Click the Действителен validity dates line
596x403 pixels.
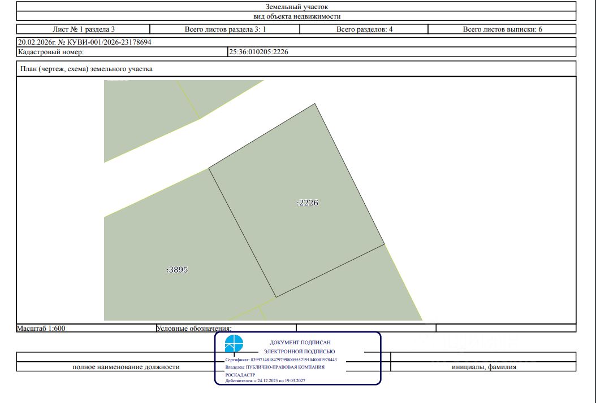(x=265, y=380)
